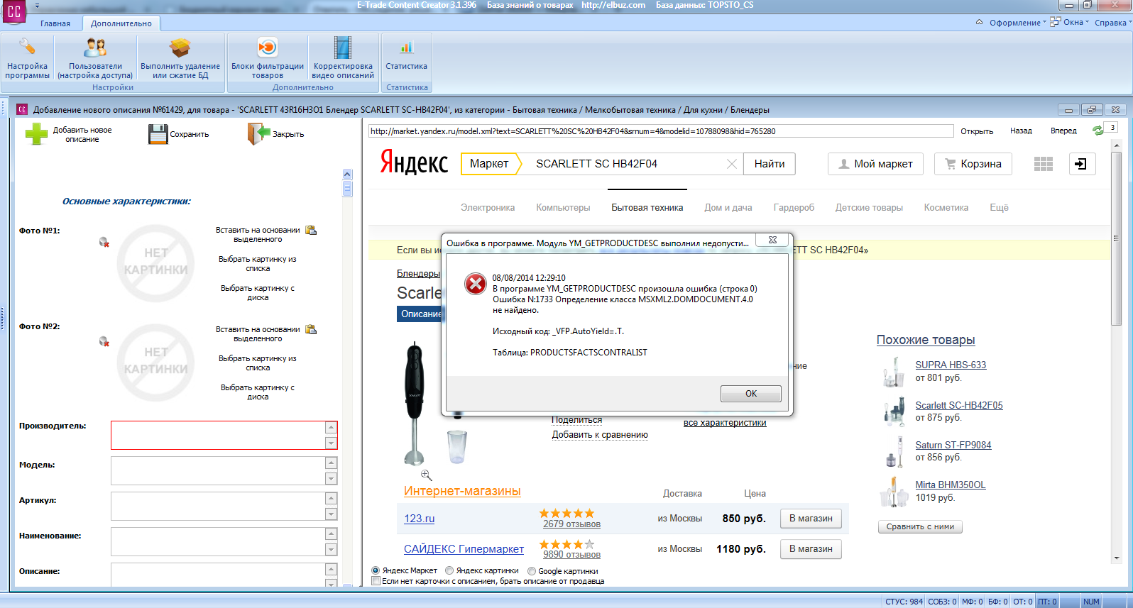Clear the Yandex search field with X
Screen dimensions: 1133x608
pos(732,164)
